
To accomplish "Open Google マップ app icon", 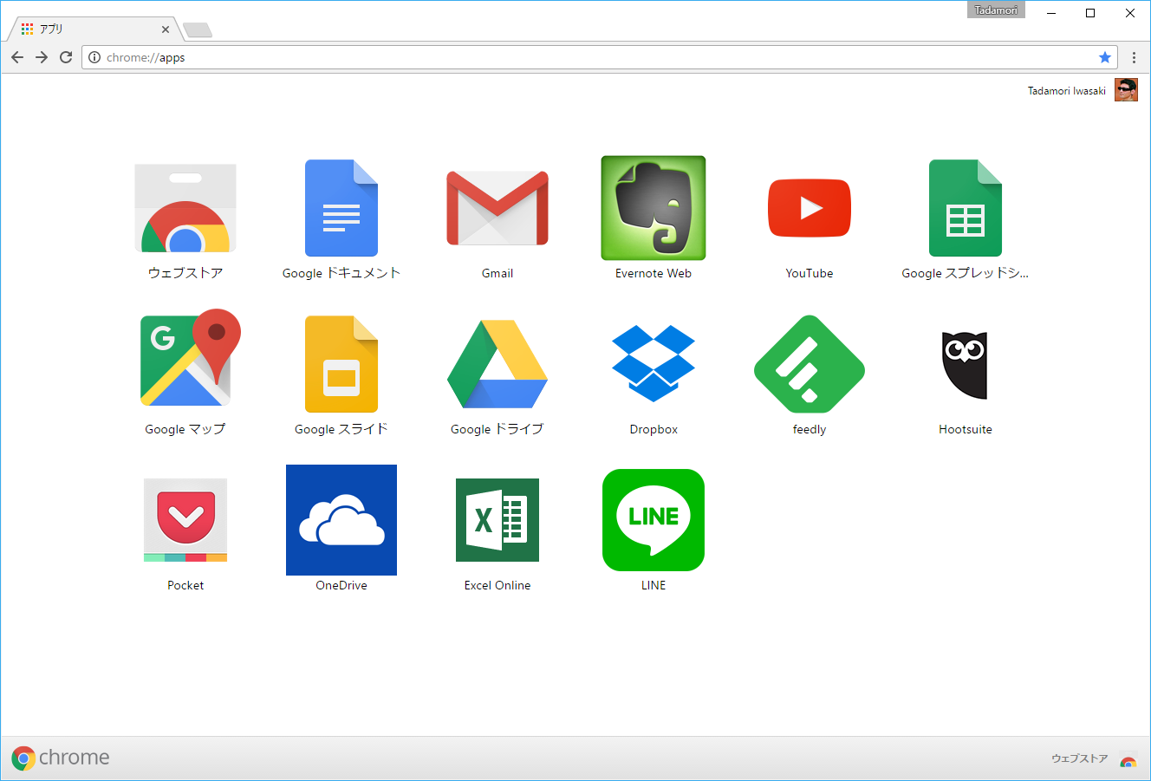I will (190, 358).
